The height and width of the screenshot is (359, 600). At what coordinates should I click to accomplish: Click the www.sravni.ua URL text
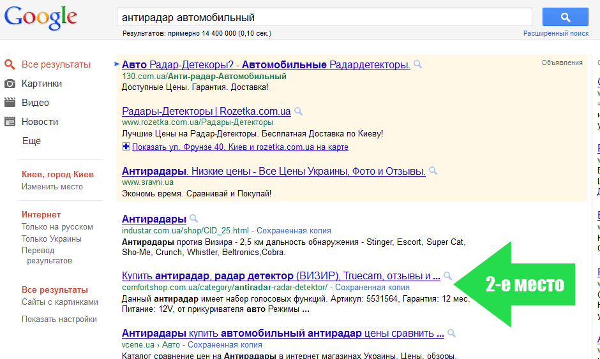pos(147,182)
